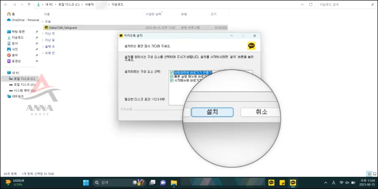
Task: Open the Wi-Fi network flyout
Action: tap(341, 183)
